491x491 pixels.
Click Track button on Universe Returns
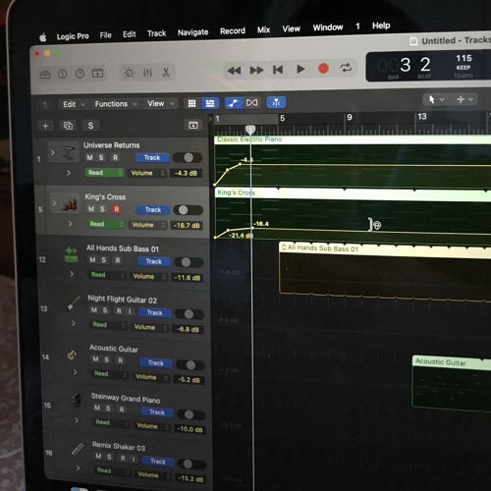pos(152,158)
